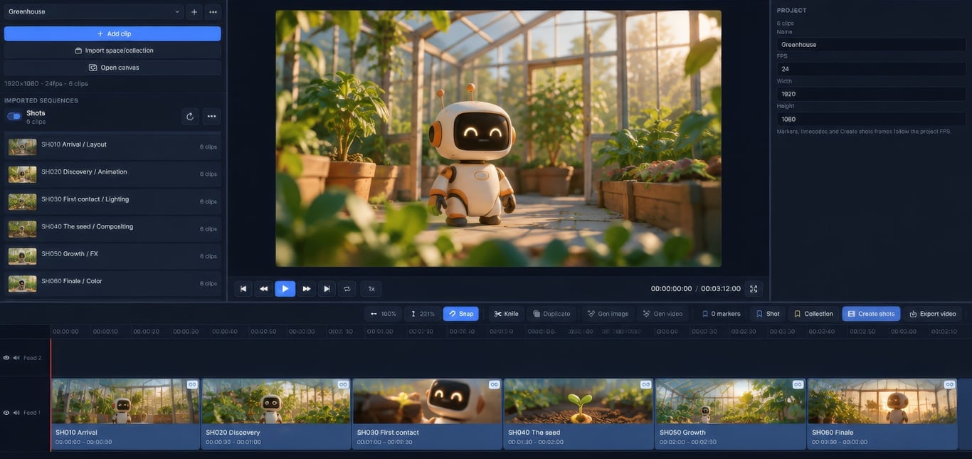Select SH040 The seed / Compositing row

[x=112, y=228]
